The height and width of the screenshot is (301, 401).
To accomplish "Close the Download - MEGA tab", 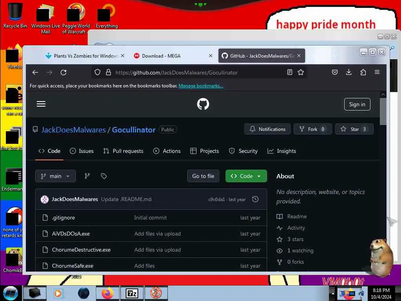I will (210, 56).
